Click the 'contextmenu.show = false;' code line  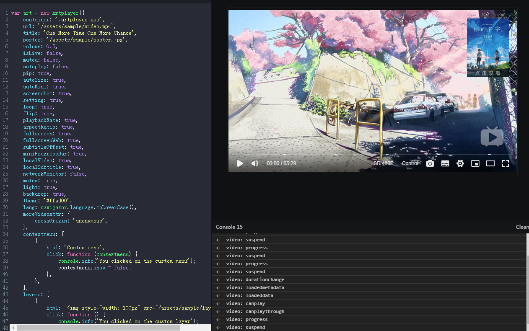click(94, 268)
